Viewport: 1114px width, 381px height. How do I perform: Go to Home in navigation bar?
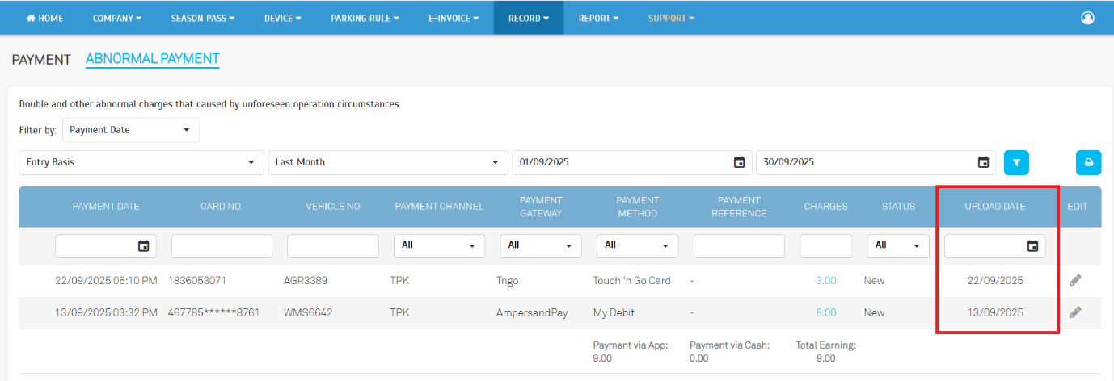point(45,18)
